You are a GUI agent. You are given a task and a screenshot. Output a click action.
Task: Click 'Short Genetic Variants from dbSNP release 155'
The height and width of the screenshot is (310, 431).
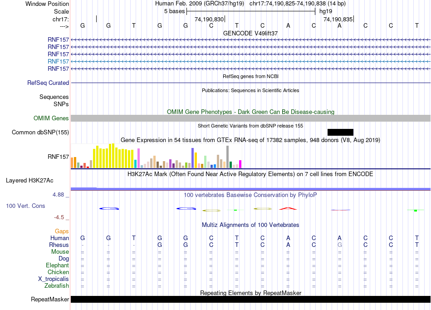(x=250, y=126)
